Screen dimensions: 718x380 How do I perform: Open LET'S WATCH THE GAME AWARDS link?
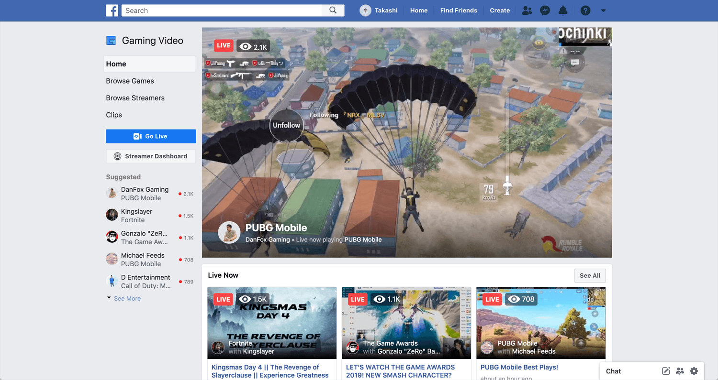coord(400,371)
